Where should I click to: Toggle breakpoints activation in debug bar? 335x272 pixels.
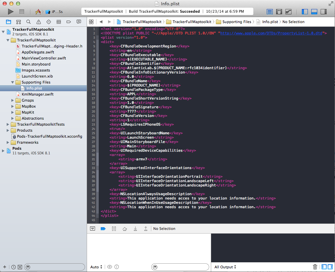103,229
